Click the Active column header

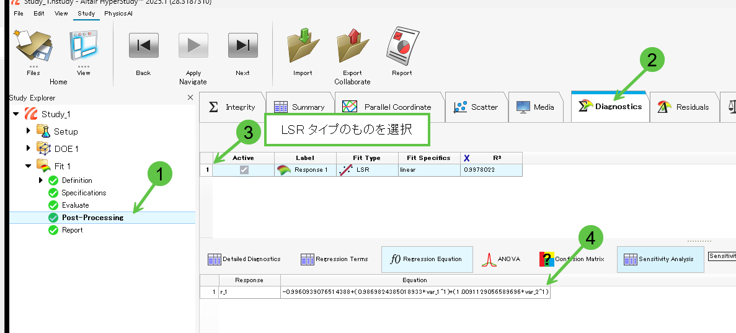point(243,158)
